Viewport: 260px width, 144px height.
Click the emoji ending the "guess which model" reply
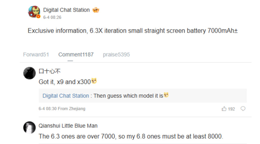166,95
